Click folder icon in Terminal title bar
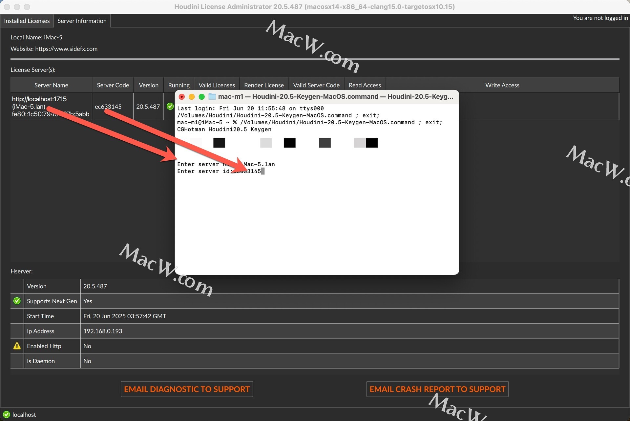The height and width of the screenshot is (421, 630). [212, 96]
